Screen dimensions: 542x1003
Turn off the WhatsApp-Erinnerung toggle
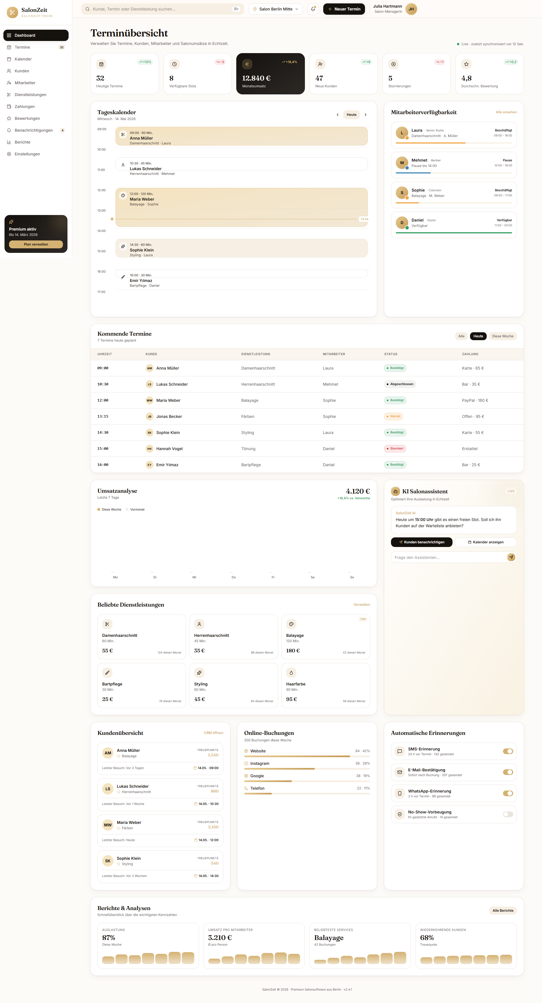click(508, 793)
